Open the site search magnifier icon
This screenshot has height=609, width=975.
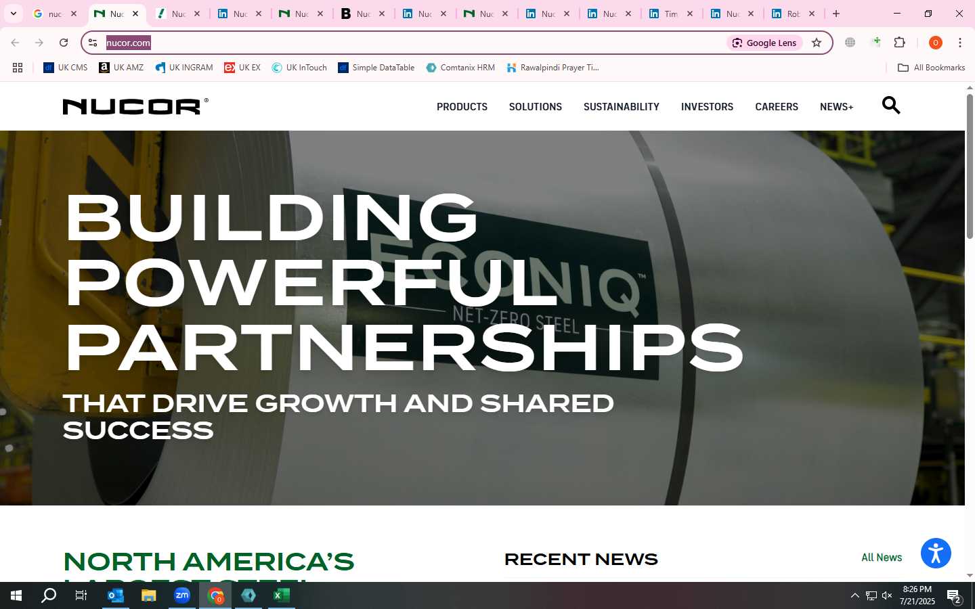pyautogui.click(x=891, y=106)
